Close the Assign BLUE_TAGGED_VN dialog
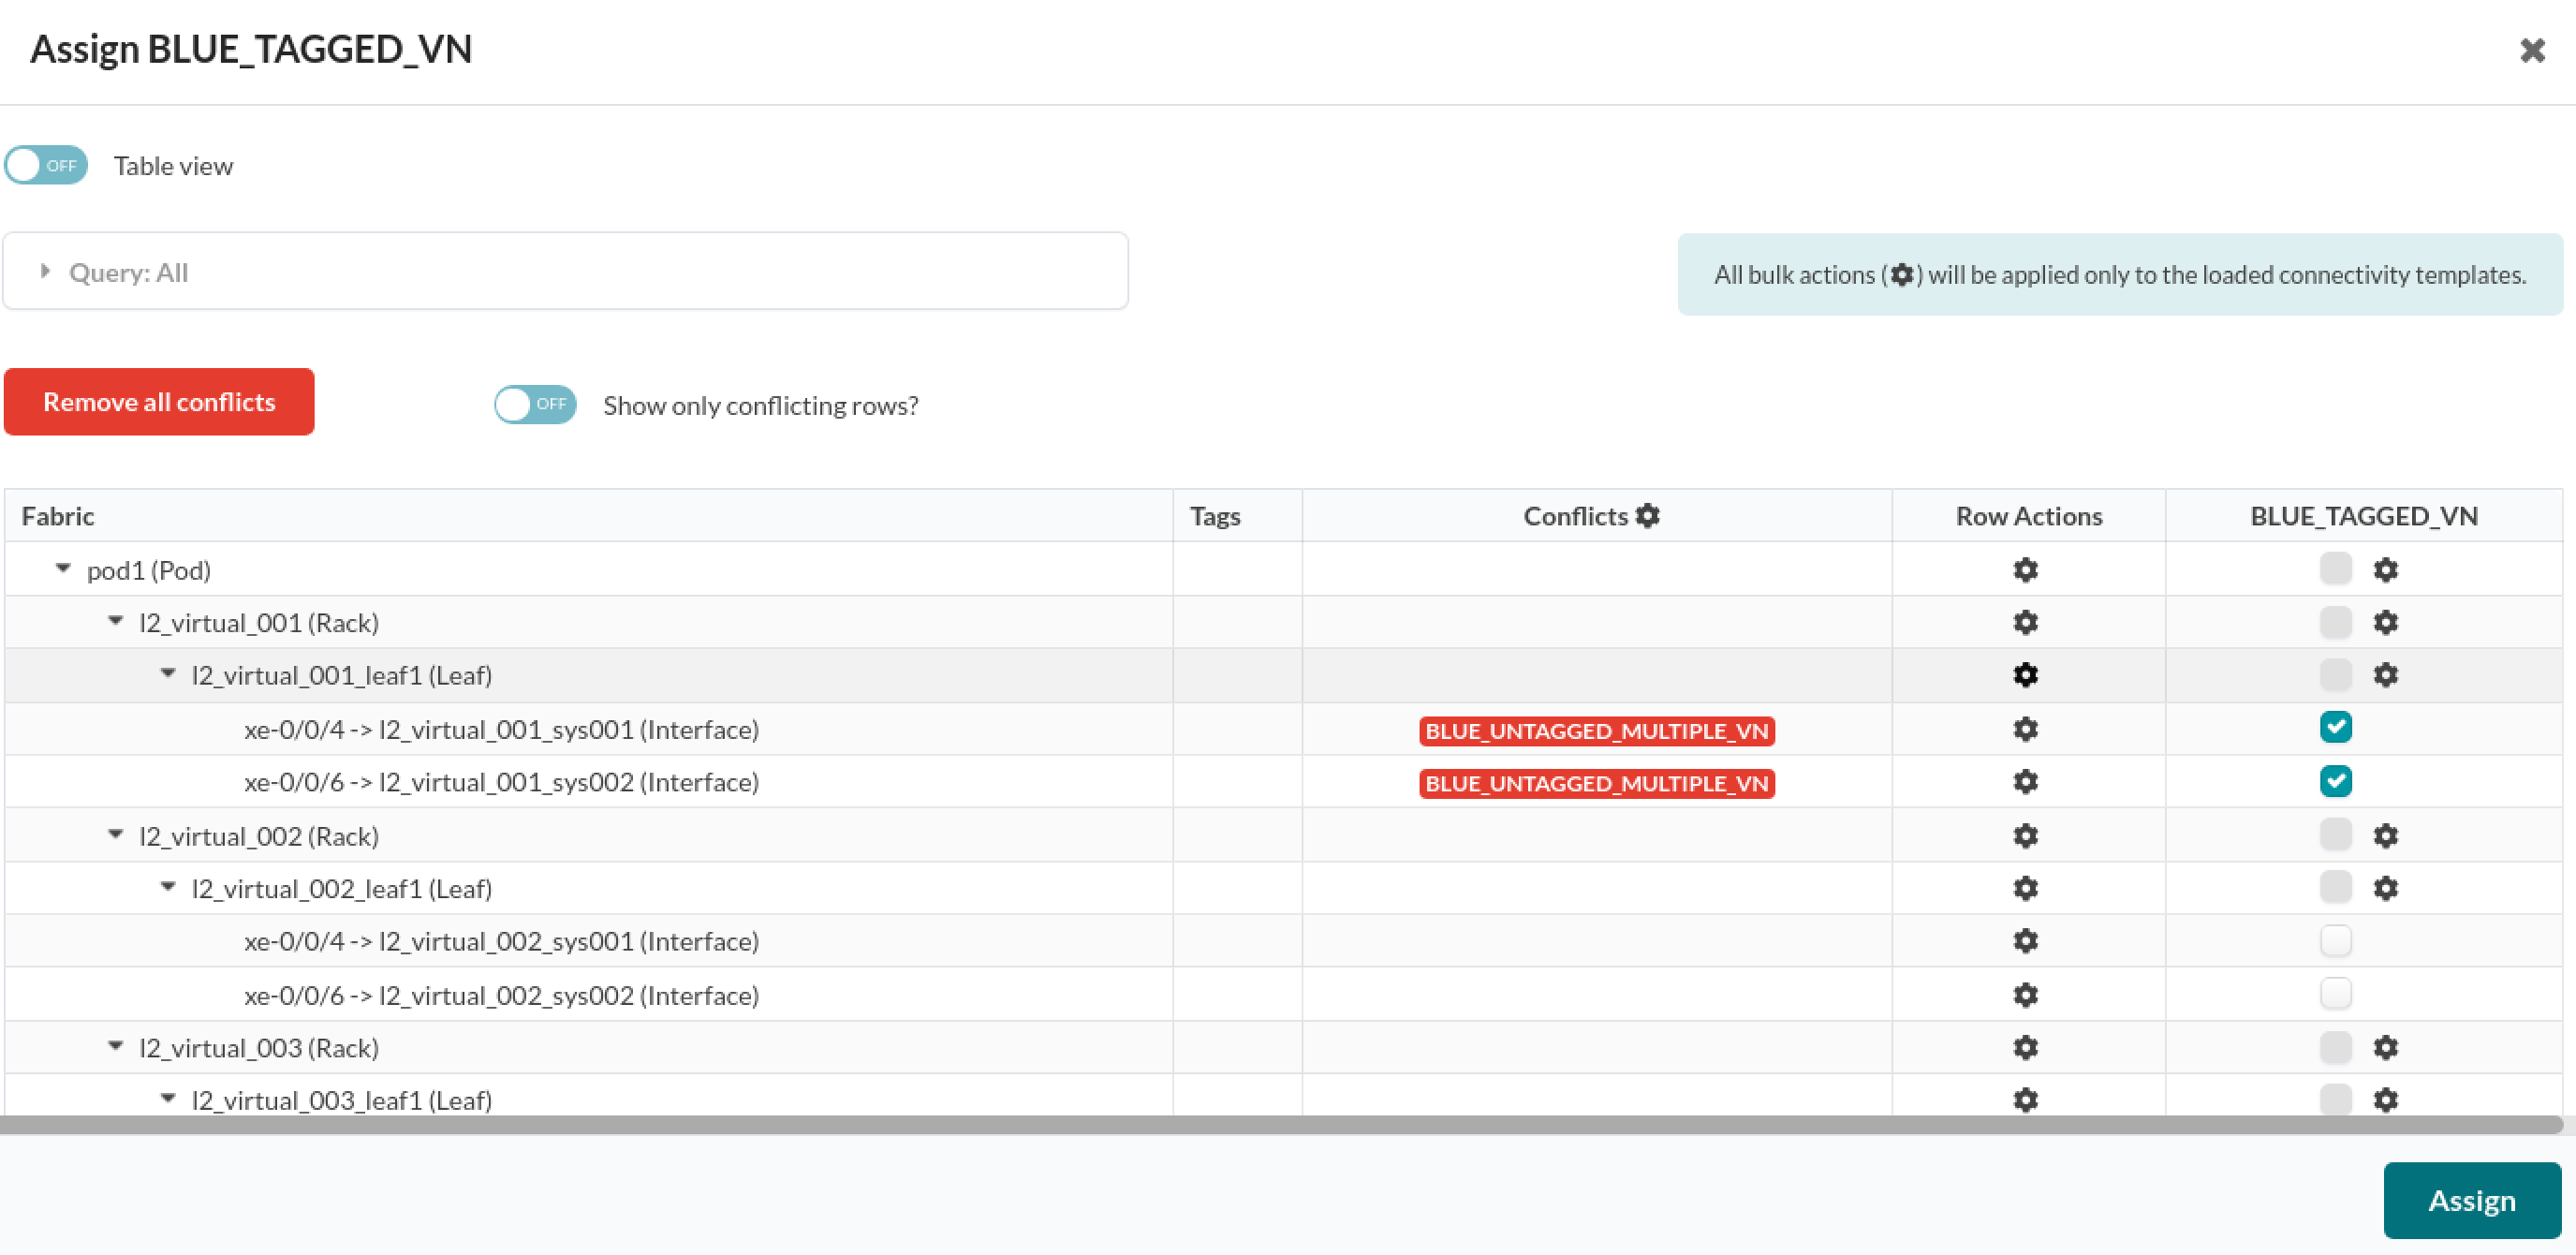Screen dimensions: 2576x1255 (2532, 49)
